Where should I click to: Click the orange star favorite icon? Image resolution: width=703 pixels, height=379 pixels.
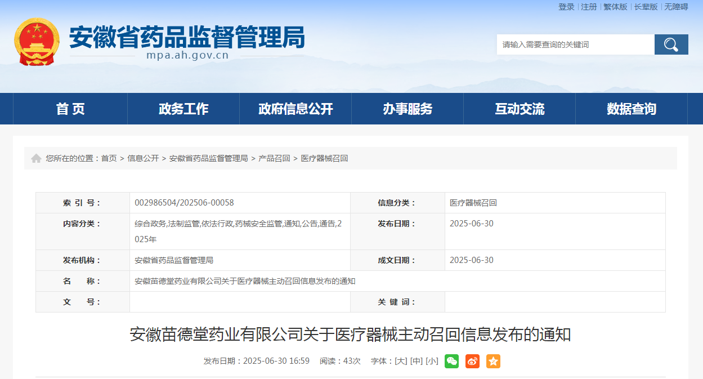tap(493, 361)
